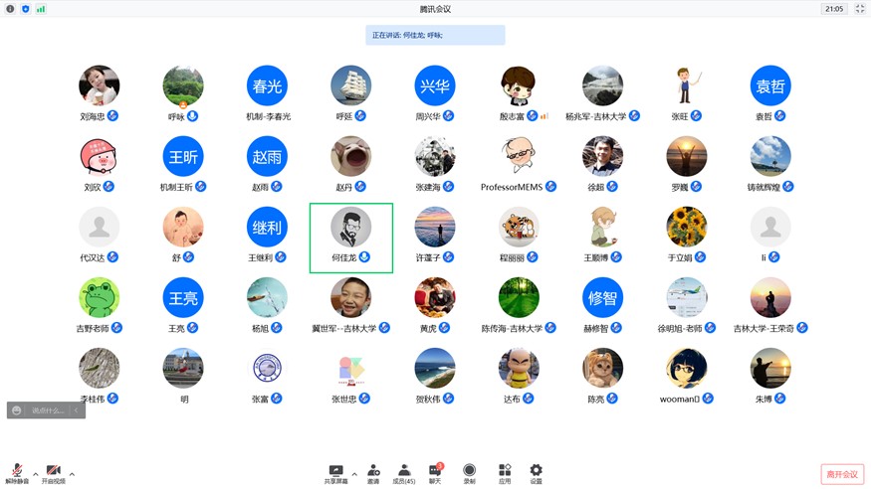Expand video options arrow beside 开启视频
This screenshot has width=871, height=489.
tap(72, 474)
